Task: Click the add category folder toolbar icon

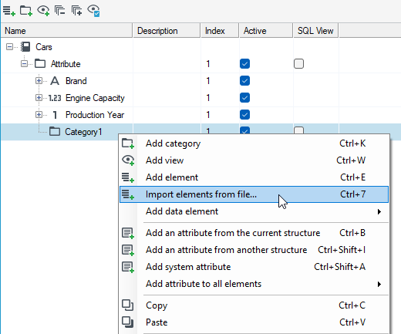Action: (26, 11)
